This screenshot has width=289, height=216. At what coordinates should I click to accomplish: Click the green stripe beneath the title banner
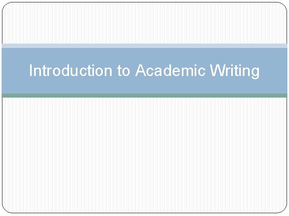(x=144, y=96)
